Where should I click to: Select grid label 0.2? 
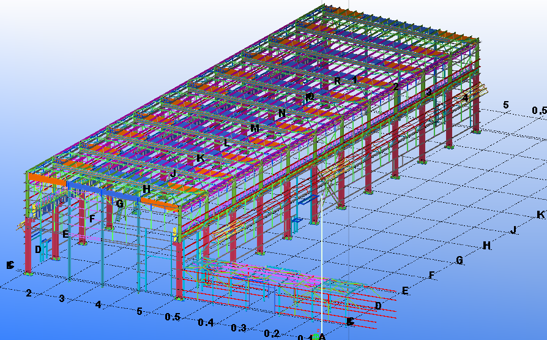pos(272,334)
